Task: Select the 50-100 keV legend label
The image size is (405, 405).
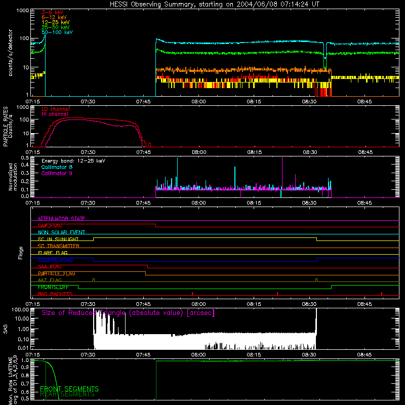Action: point(57,32)
